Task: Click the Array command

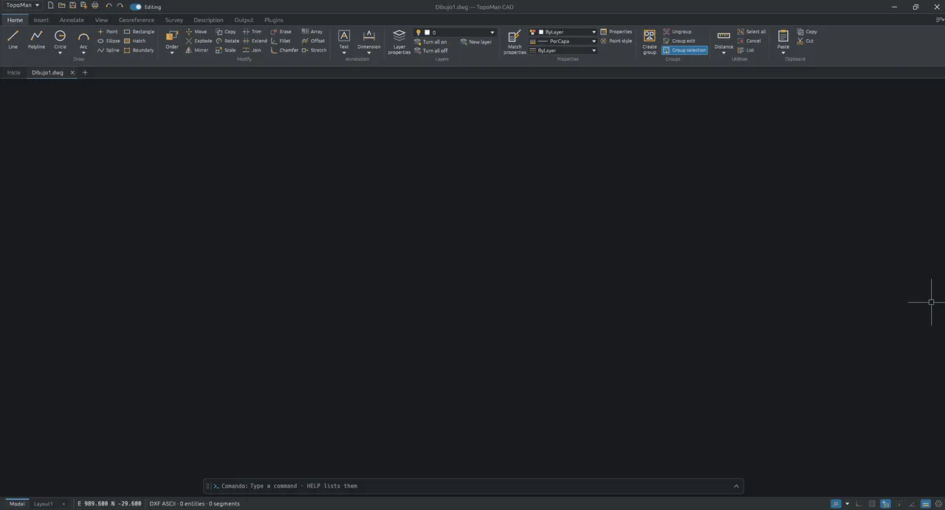Action: coord(312,32)
